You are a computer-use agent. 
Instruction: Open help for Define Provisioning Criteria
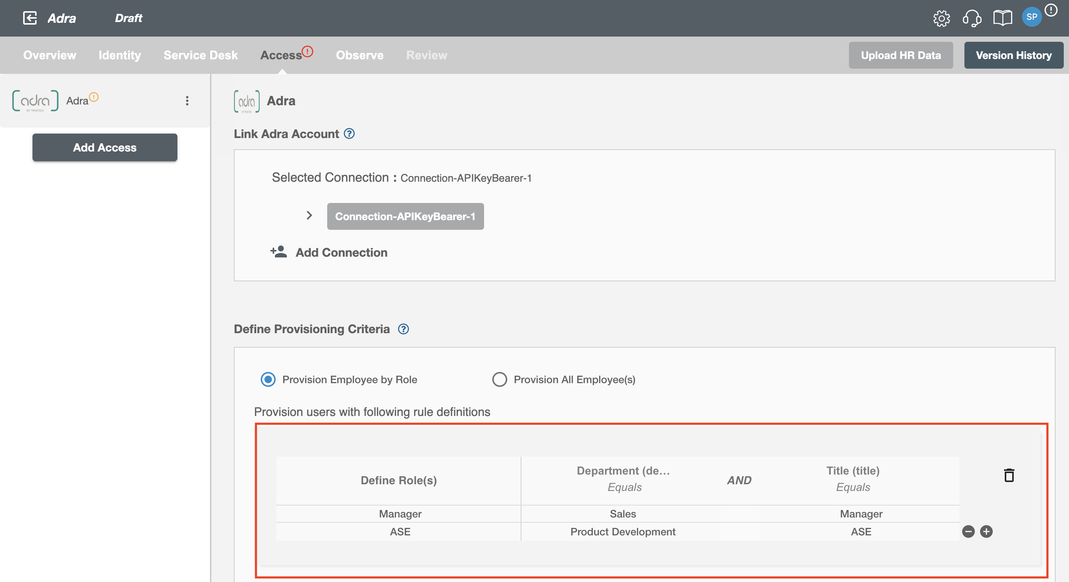pos(403,329)
